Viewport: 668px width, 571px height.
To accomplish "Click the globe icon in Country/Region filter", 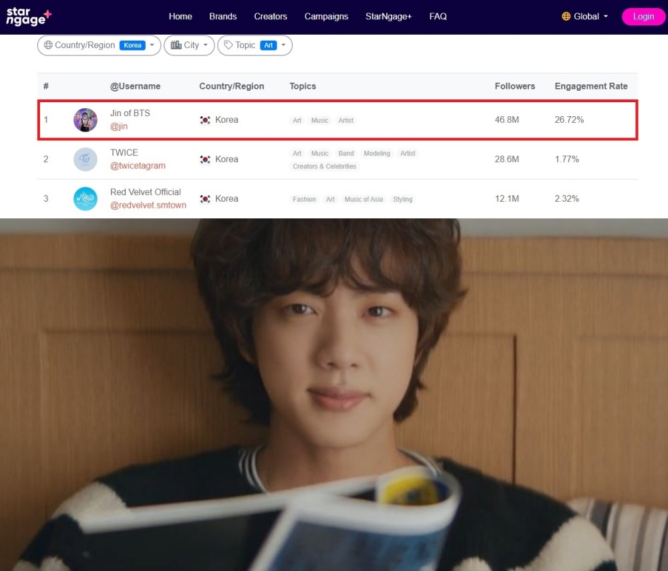I will 48,45.
